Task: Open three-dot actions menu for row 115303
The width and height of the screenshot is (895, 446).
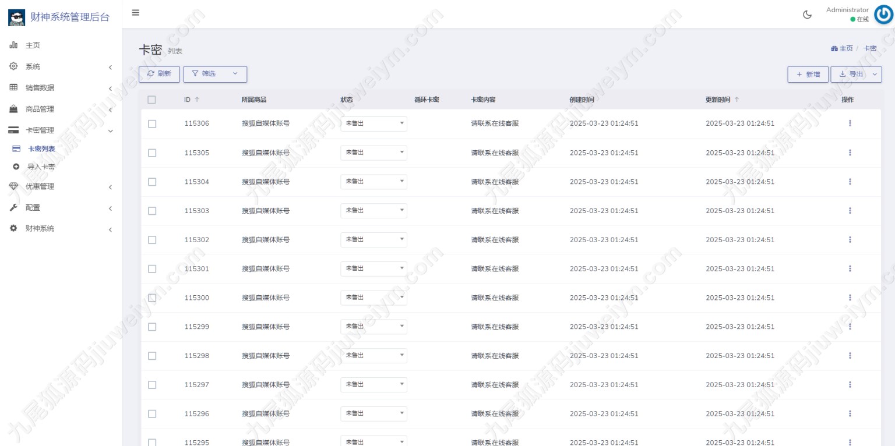Action: (850, 211)
